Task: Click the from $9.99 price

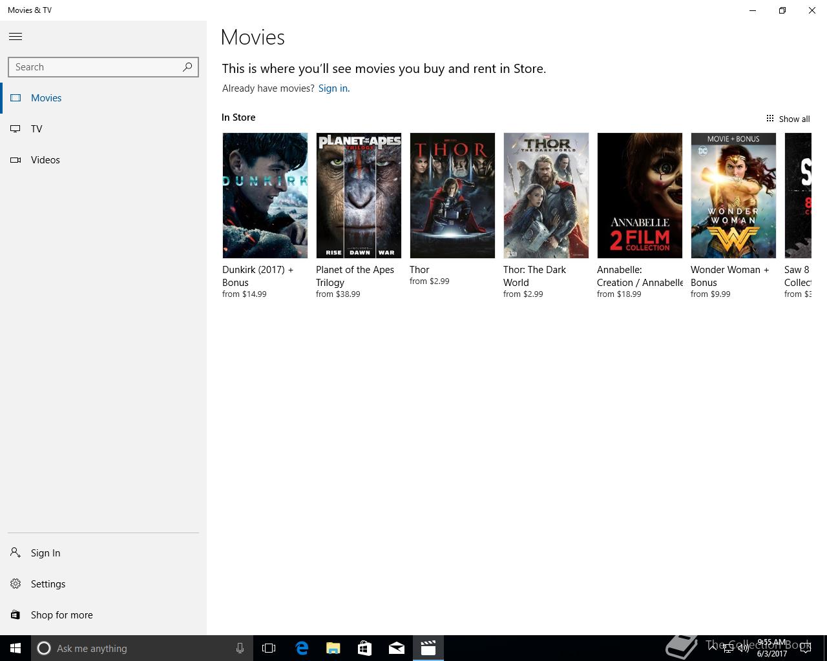Action: click(x=711, y=294)
